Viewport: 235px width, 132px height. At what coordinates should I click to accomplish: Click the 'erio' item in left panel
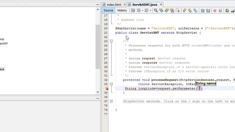2,39
